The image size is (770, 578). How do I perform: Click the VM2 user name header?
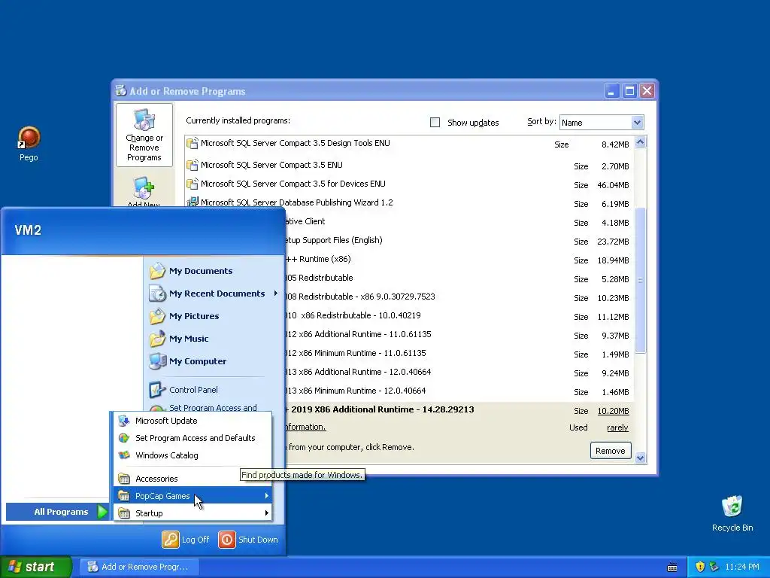point(28,230)
